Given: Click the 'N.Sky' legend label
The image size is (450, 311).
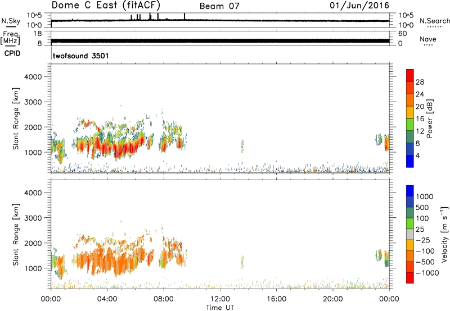Looking at the screenshot, I should pyautogui.click(x=11, y=21).
